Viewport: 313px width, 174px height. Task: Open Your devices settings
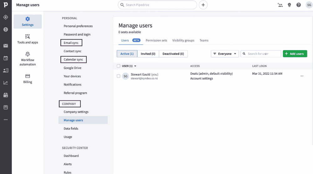tap(72, 76)
